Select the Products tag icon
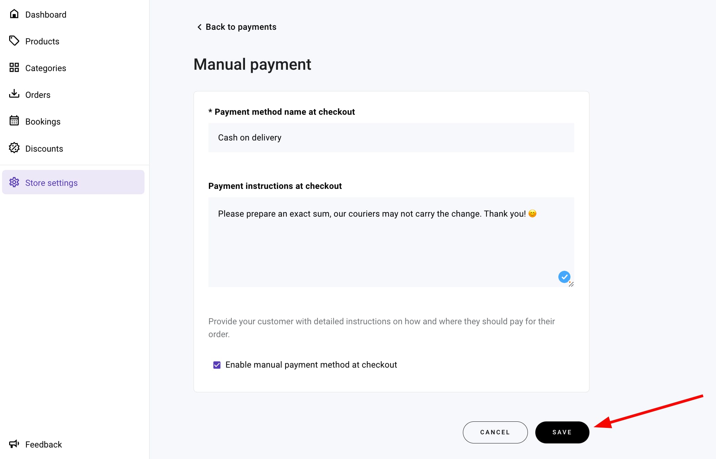 (x=14, y=41)
